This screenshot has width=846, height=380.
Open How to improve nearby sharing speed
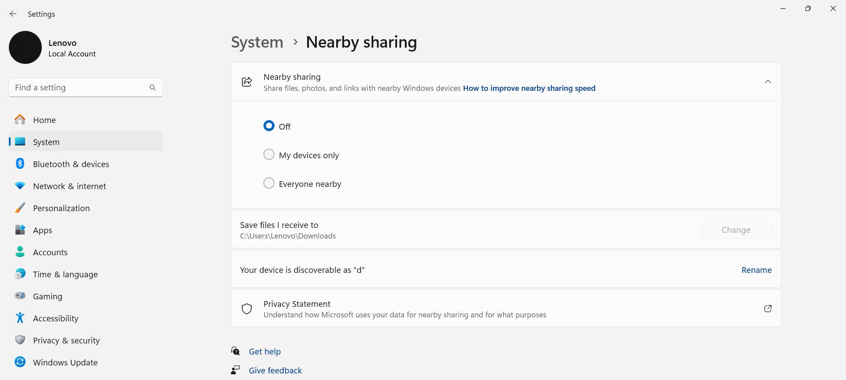click(529, 88)
